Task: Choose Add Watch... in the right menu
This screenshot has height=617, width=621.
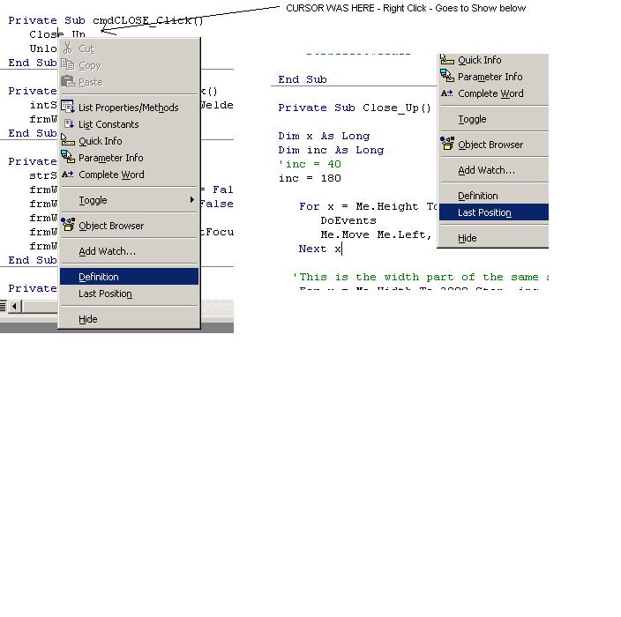Action: [x=494, y=170]
